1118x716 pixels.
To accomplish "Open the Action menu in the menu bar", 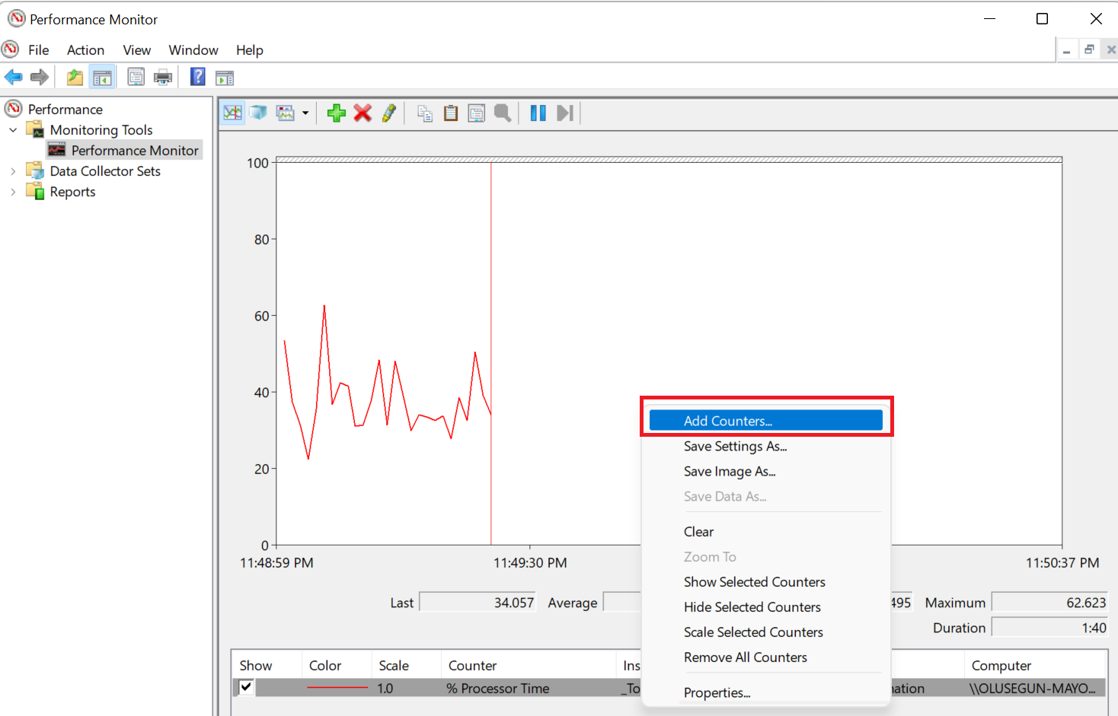I will (x=85, y=50).
